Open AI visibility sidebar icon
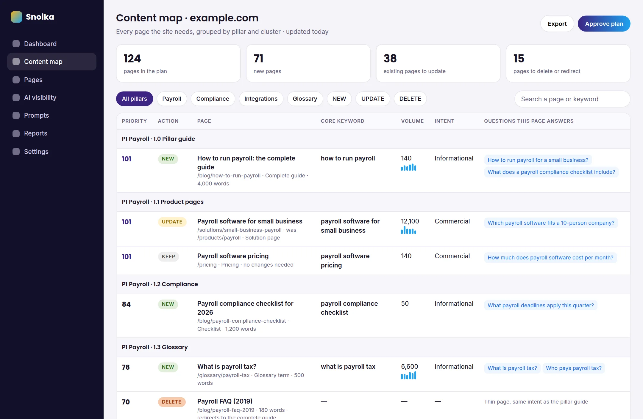Image resolution: width=643 pixels, height=419 pixels. tap(16, 97)
